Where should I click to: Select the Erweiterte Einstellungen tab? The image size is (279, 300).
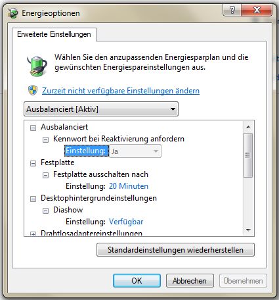pos(54,34)
